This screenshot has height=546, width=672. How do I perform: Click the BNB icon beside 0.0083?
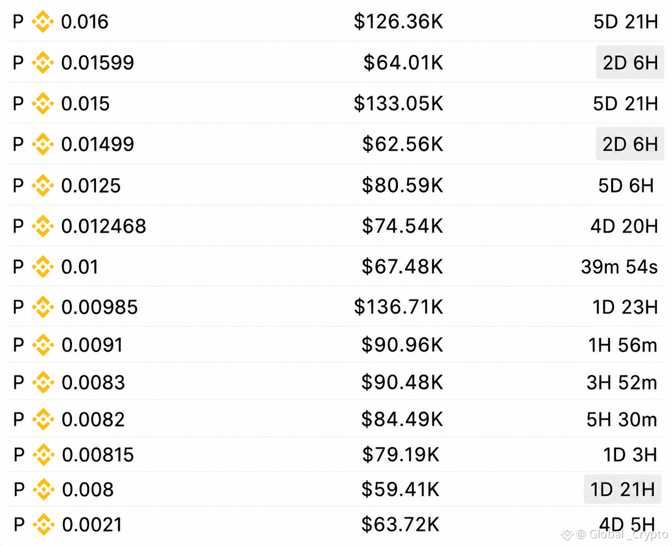click(43, 383)
